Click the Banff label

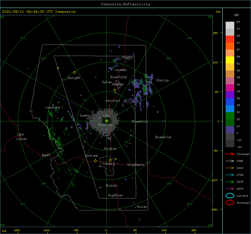[46, 155]
